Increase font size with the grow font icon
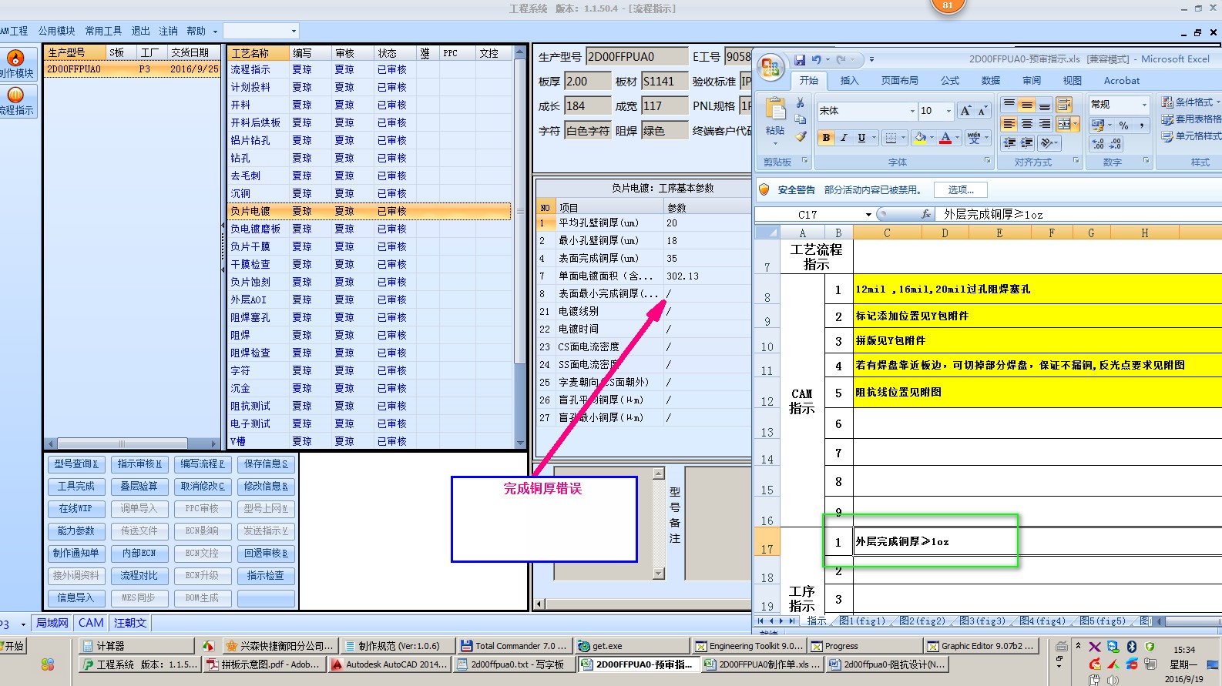This screenshot has height=686, width=1222. click(965, 111)
